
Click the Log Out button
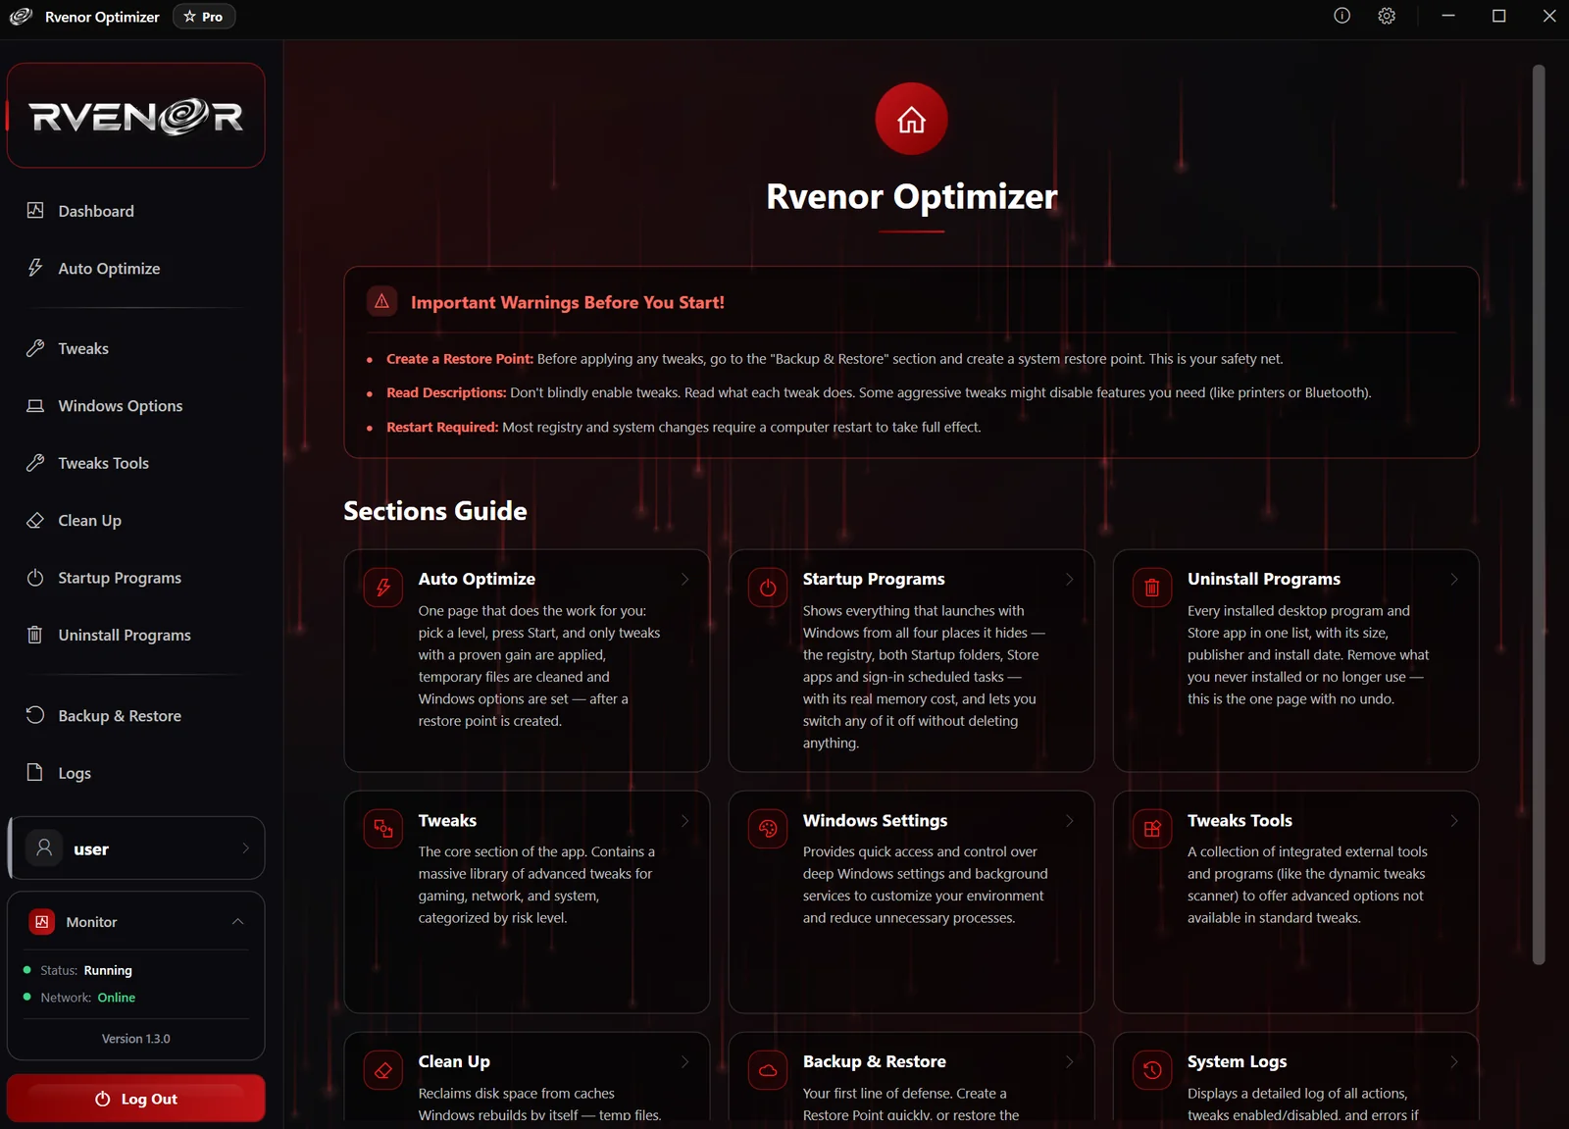click(x=136, y=1099)
